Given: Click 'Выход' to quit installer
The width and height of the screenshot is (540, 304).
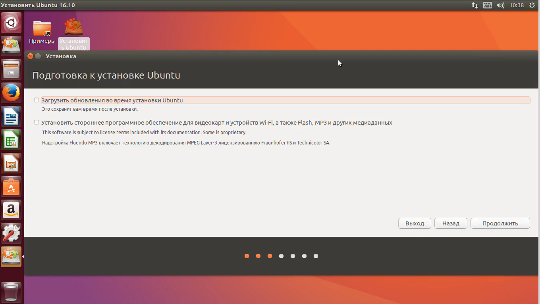Looking at the screenshot, I should point(415,223).
